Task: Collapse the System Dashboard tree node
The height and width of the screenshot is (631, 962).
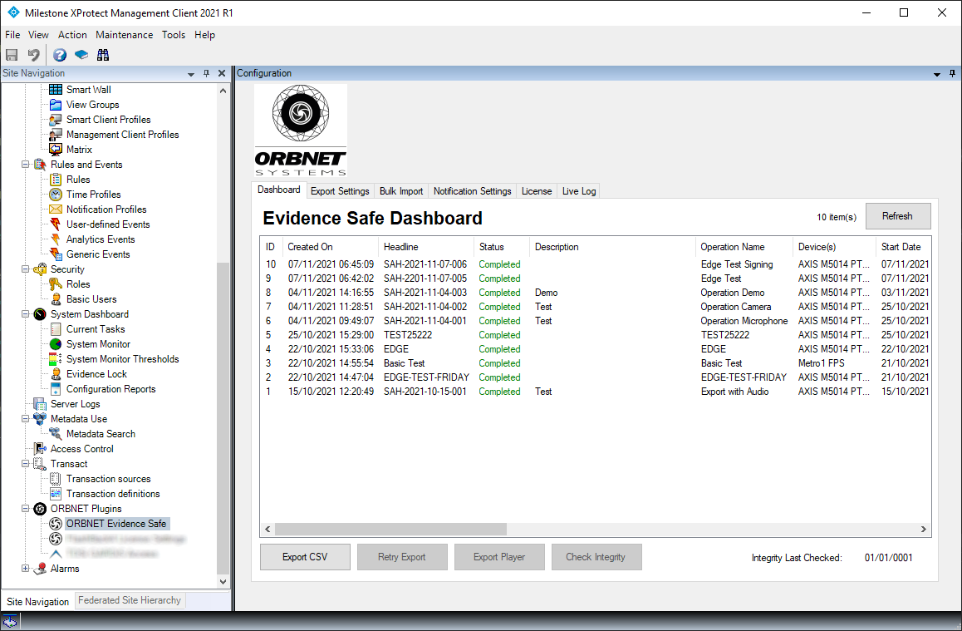Action: pos(25,314)
